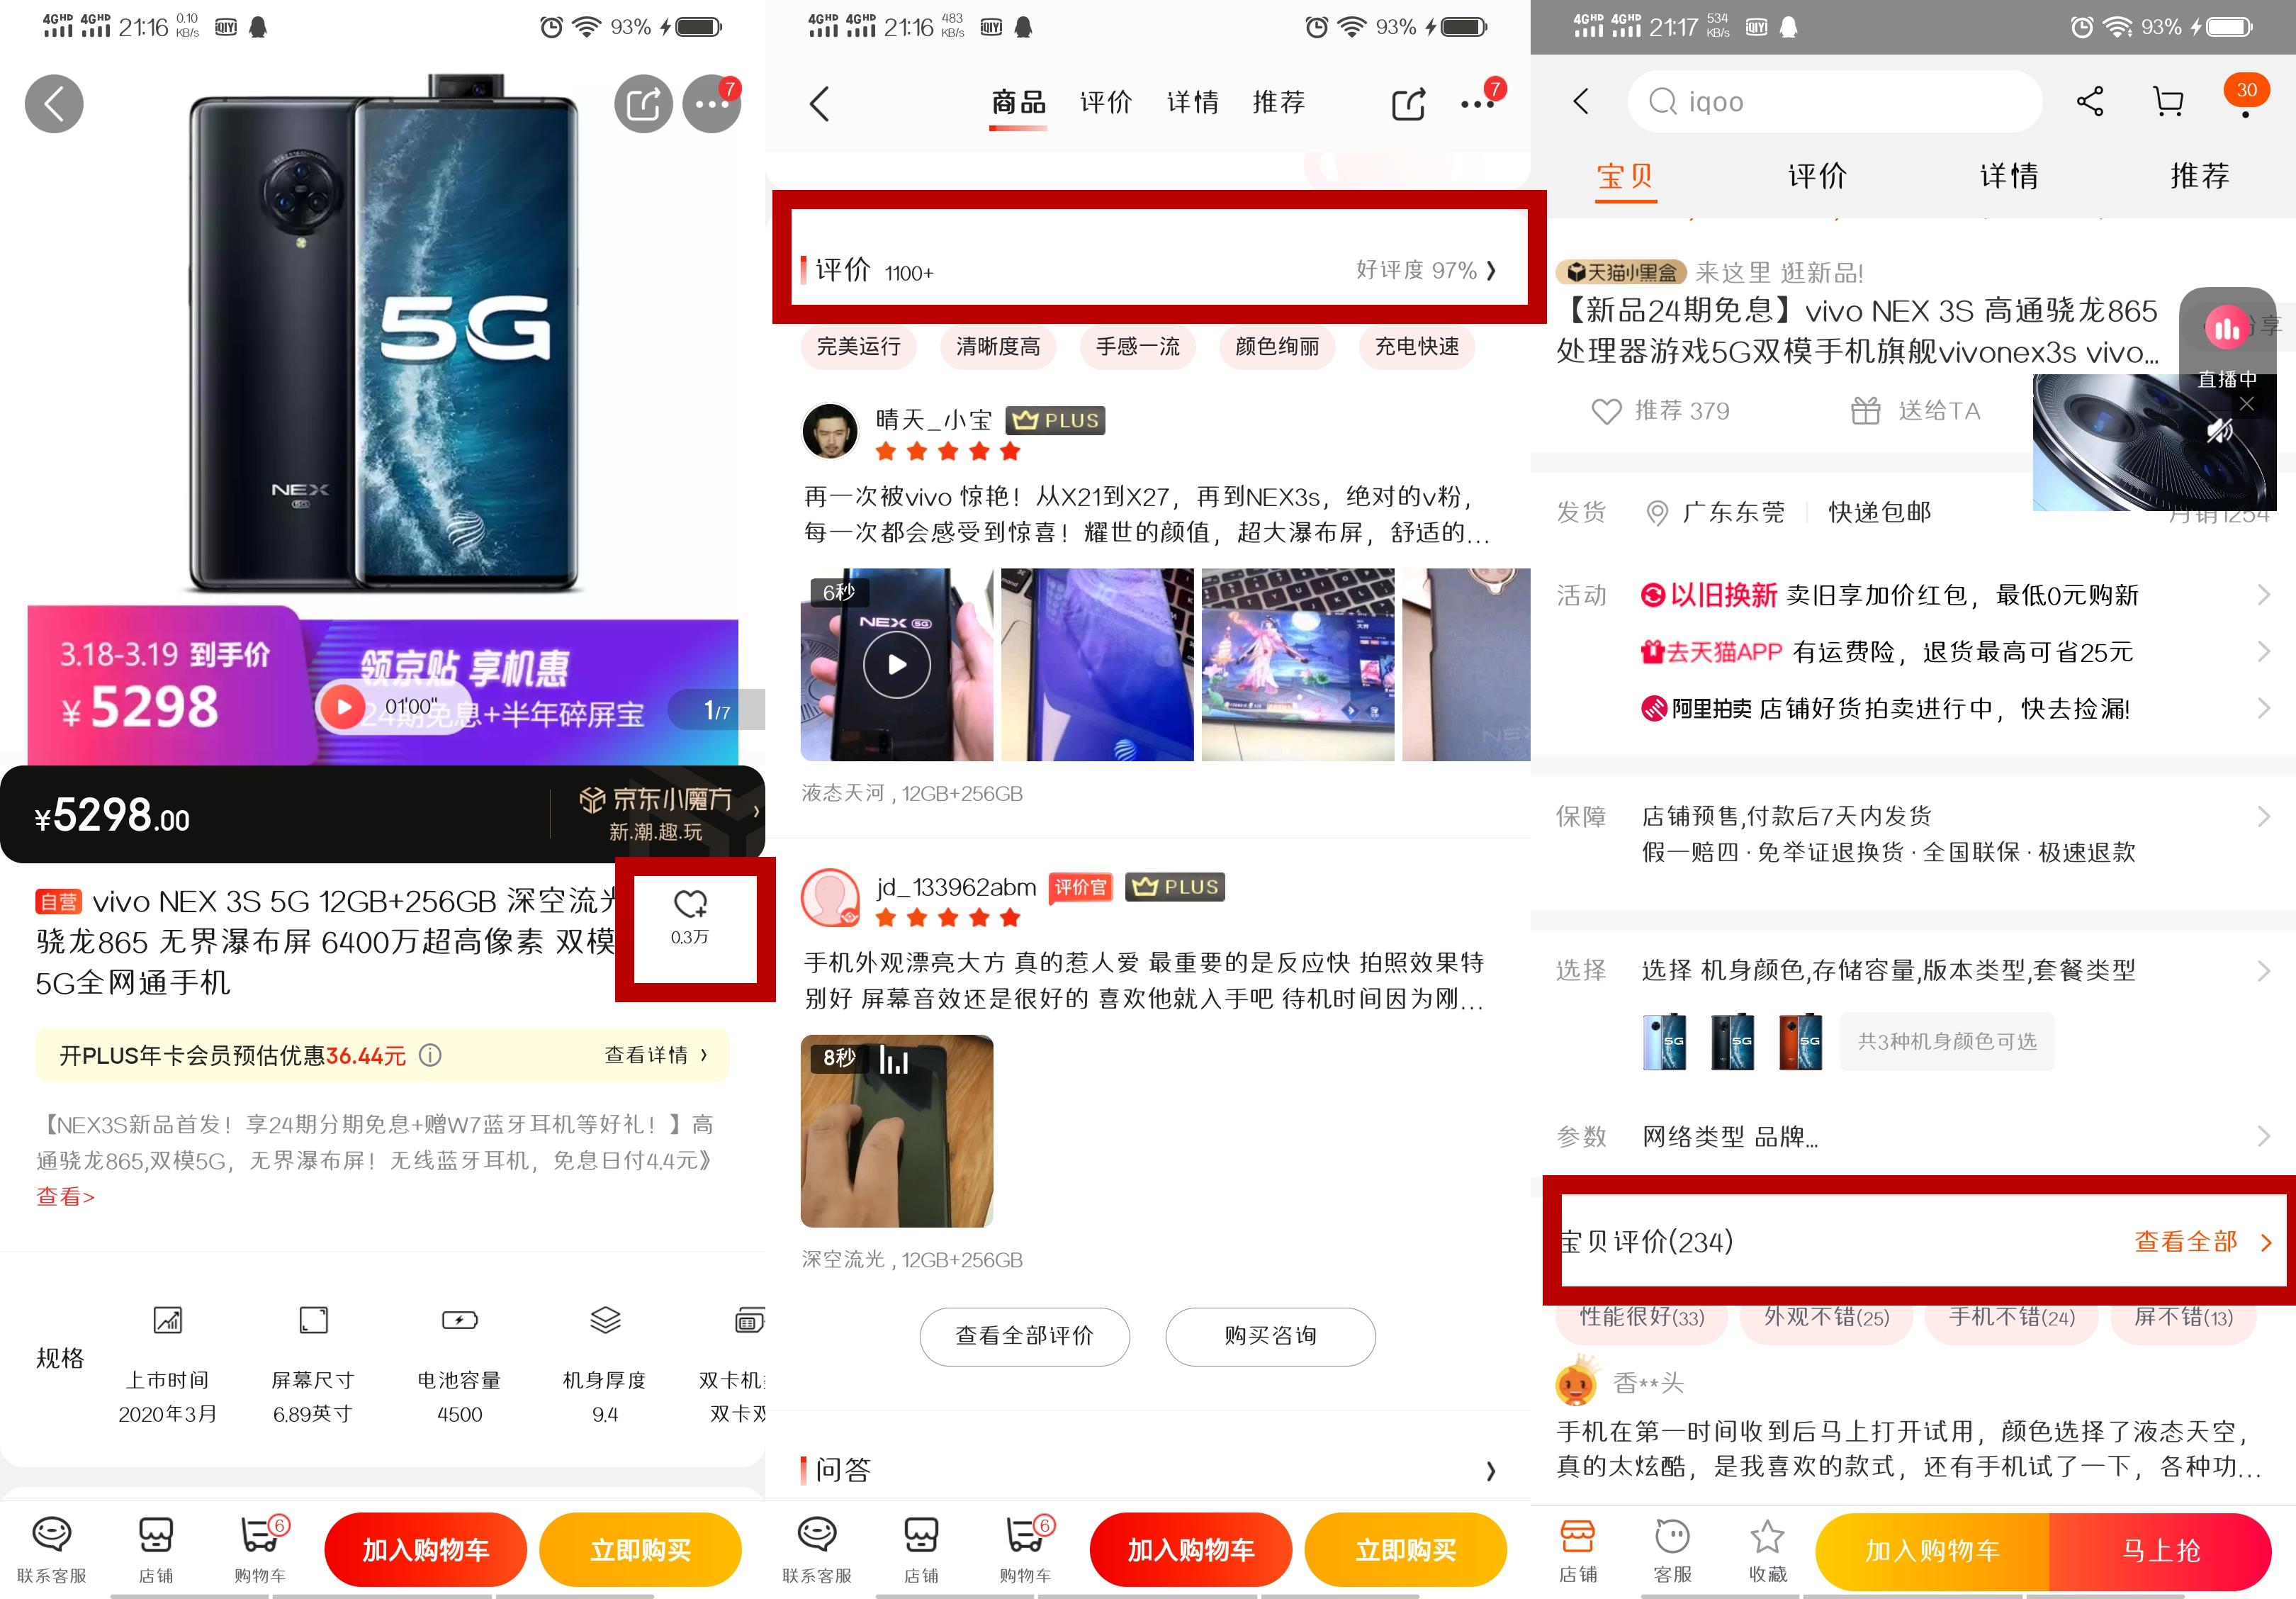Tap 立即购买 button on left screen
This screenshot has height=1599, width=2296.
pos(640,1550)
